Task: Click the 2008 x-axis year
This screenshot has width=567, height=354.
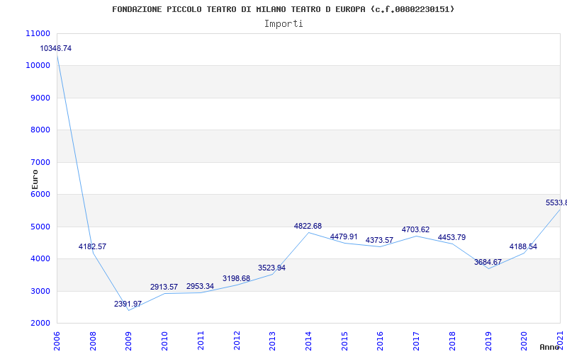Action: [93, 341]
